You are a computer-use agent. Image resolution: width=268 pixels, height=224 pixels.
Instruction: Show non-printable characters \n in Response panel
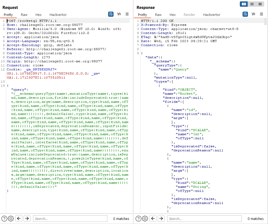click(x=253, y=14)
